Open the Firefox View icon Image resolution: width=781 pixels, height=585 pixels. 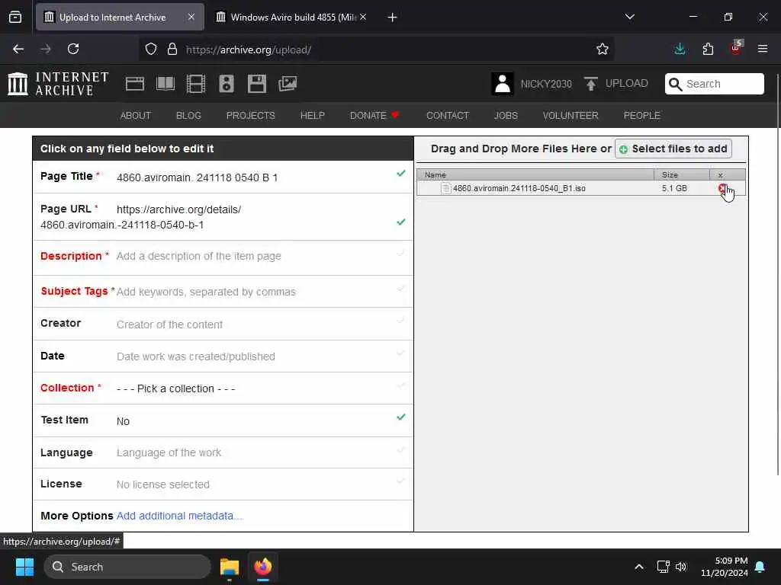tap(15, 18)
